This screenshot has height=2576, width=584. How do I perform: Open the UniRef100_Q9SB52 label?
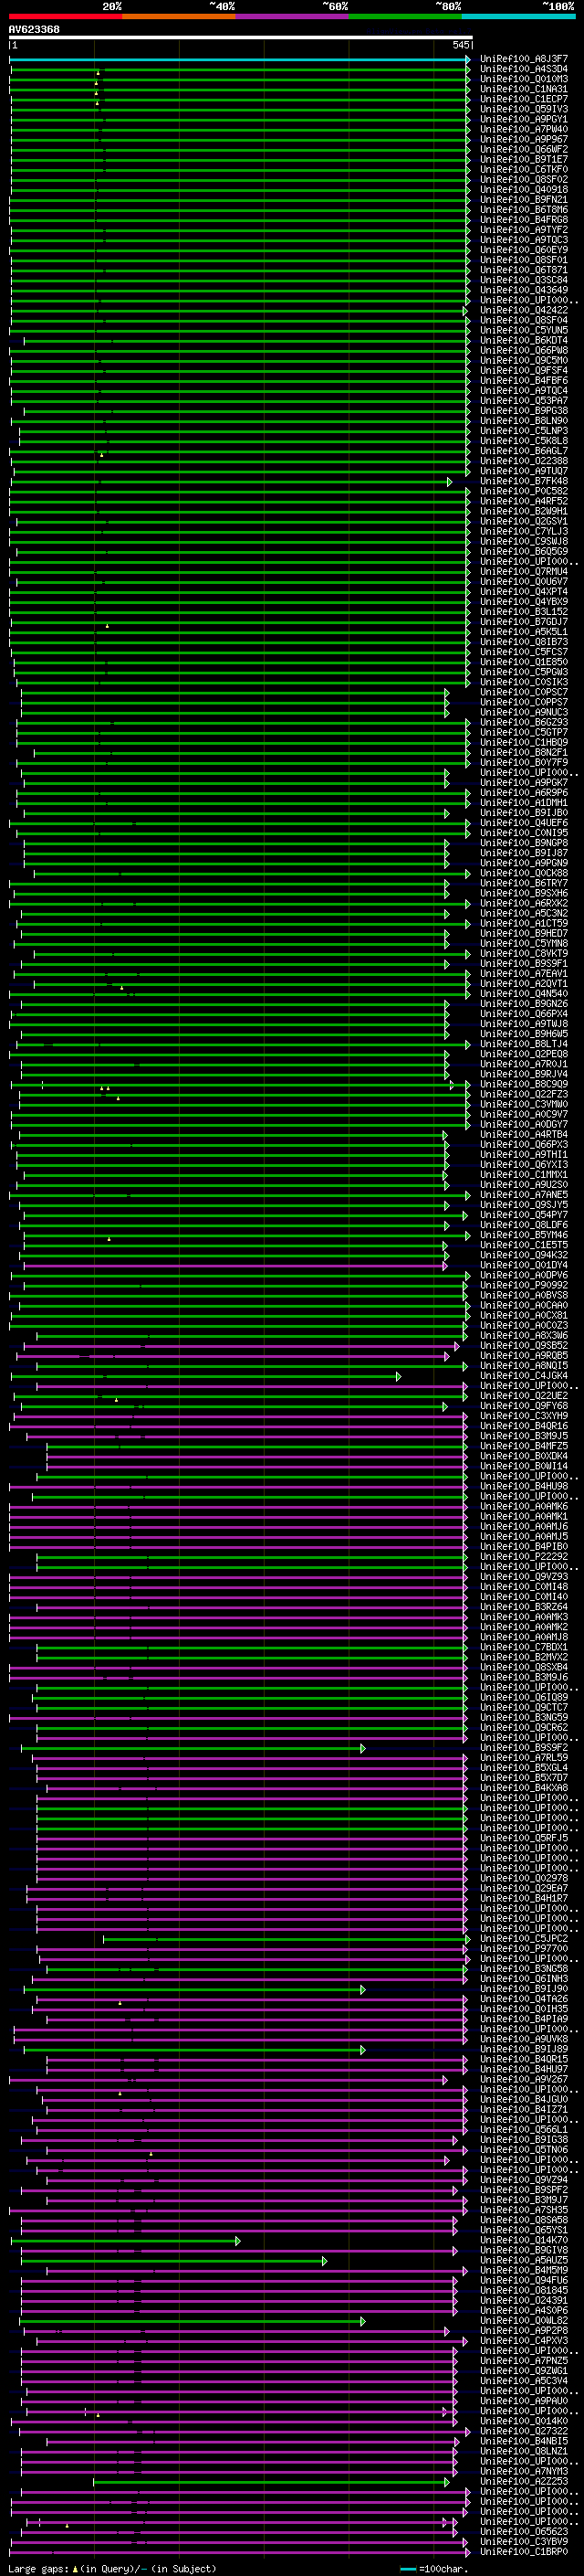click(x=523, y=1345)
